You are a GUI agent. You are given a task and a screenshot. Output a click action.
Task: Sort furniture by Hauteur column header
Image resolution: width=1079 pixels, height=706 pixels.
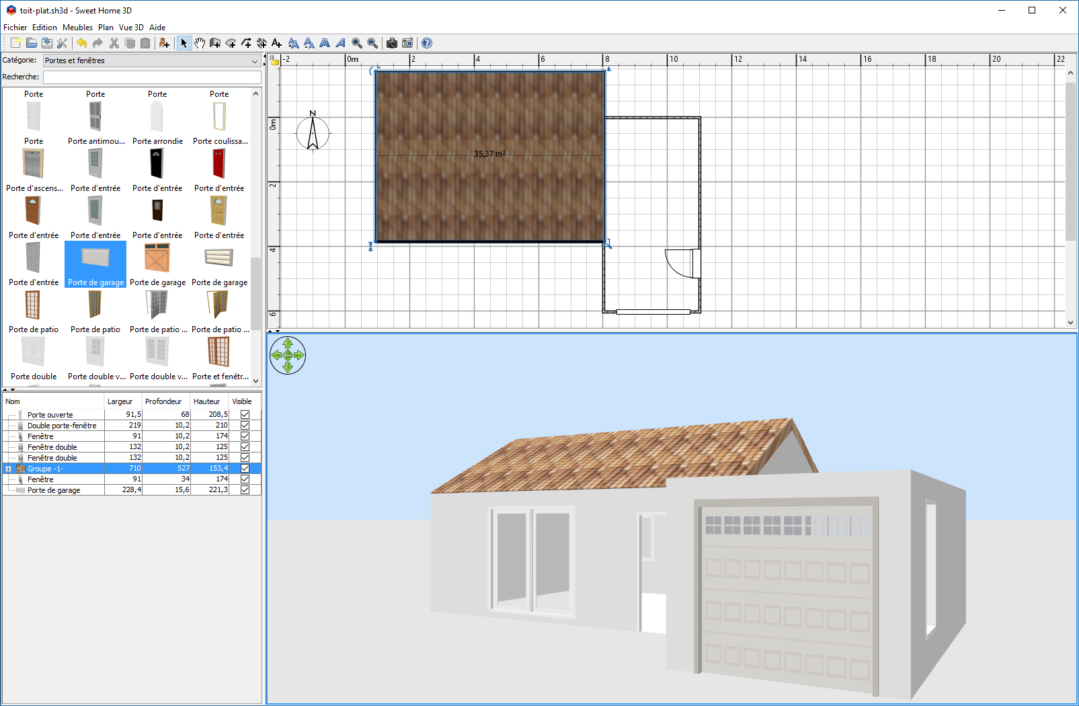[x=210, y=401]
